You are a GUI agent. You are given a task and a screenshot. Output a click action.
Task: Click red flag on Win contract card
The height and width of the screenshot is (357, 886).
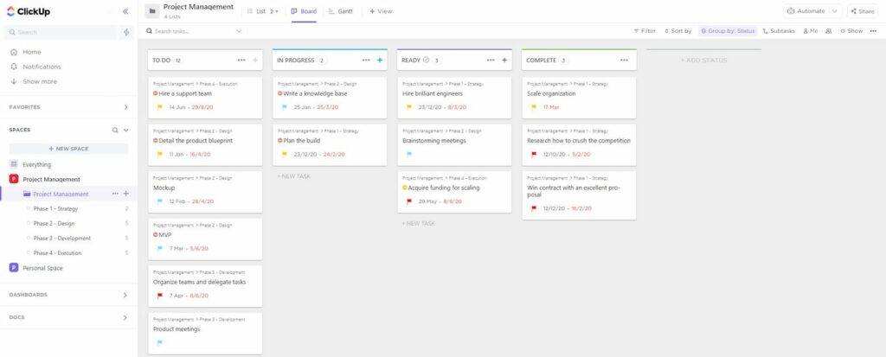click(x=534, y=208)
